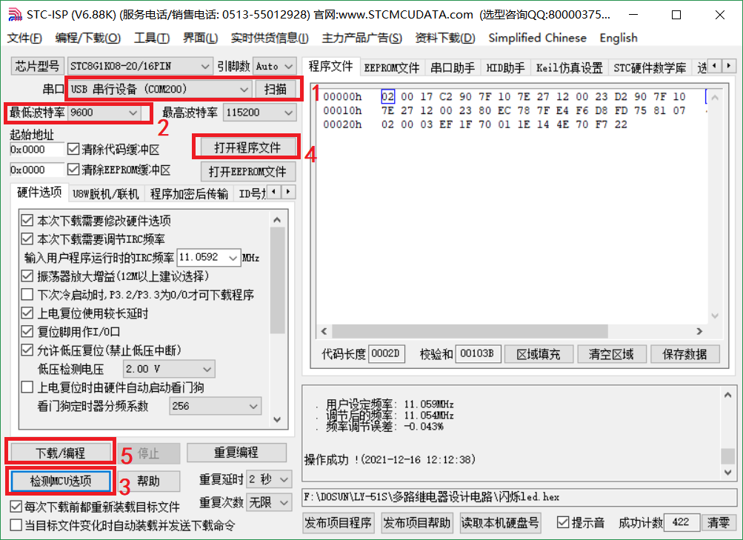Open the 资料下载(D) menu

point(445,38)
